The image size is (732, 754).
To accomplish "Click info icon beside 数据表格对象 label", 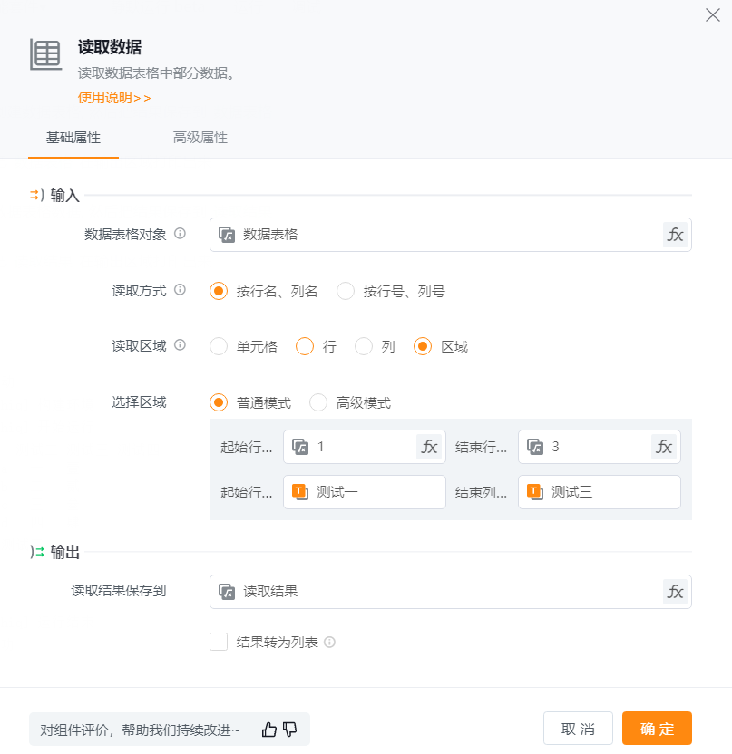I will (x=180, y=234).
